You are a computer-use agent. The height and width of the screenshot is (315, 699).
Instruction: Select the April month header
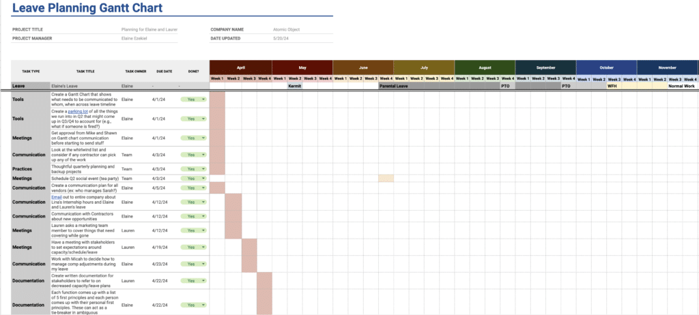click(240, 68)
